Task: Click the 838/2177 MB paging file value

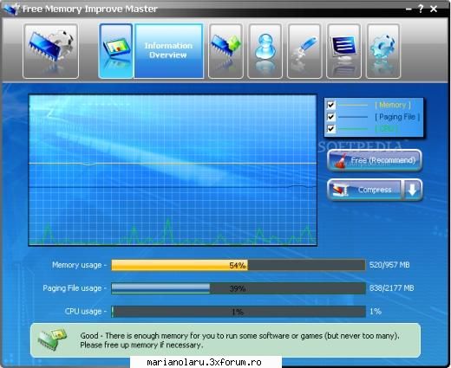Action: pos(391,288)
